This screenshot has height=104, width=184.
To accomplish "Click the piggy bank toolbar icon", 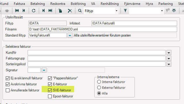I will [x=7, y=11].
